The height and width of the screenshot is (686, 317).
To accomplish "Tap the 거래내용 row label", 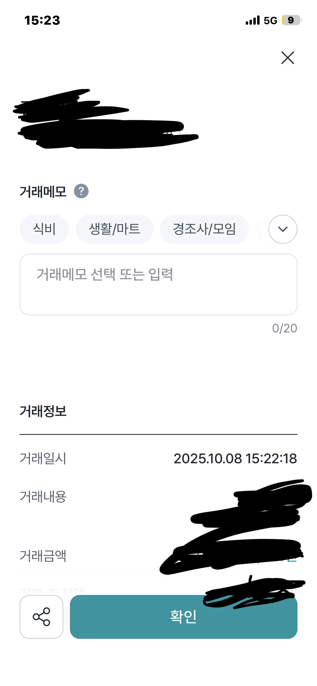I will pos(43,497).
